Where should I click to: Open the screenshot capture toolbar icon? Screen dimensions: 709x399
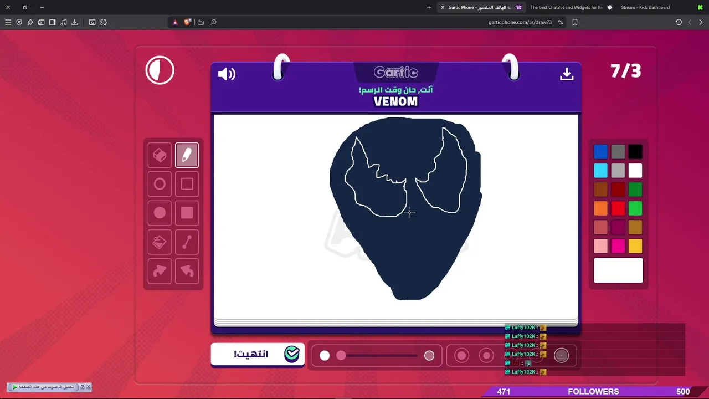click(92, 22)
